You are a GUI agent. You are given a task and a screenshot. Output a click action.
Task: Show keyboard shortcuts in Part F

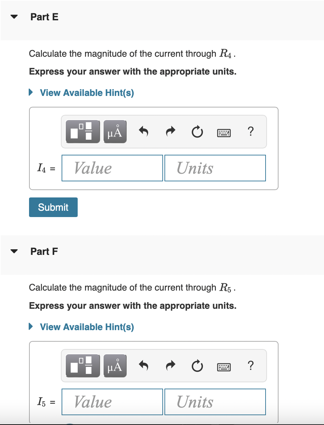click(224, 367)
